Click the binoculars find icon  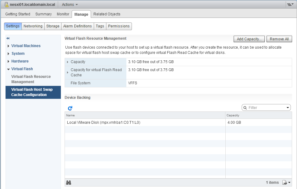[x=68, y=182]
